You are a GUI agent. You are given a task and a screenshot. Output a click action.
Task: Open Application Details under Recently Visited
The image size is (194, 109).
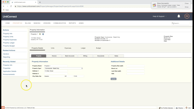(9, 71)
